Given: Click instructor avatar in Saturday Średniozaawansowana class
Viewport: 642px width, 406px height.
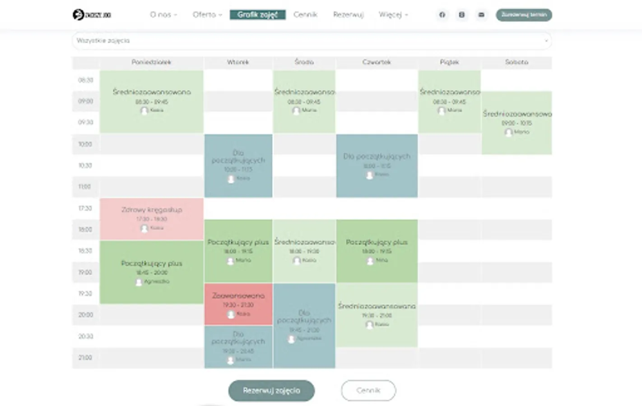Looking at the screenshot, I should (508, 132).
